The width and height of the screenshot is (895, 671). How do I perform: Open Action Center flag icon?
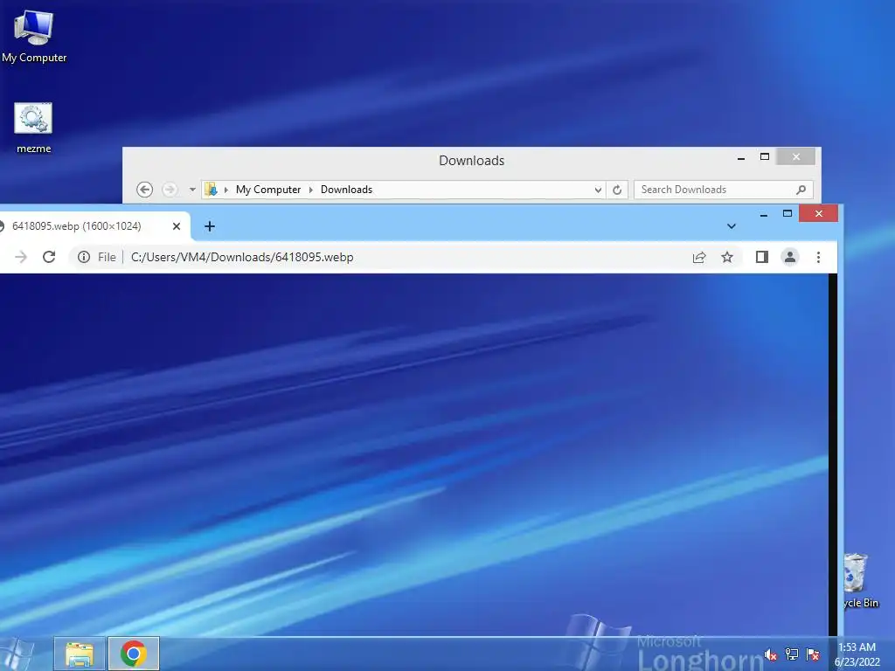(x=813, y=654)
